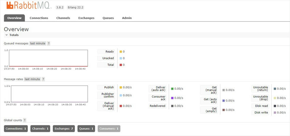
Task: Switch to the Channels tab
Action: tap(63, 18)
